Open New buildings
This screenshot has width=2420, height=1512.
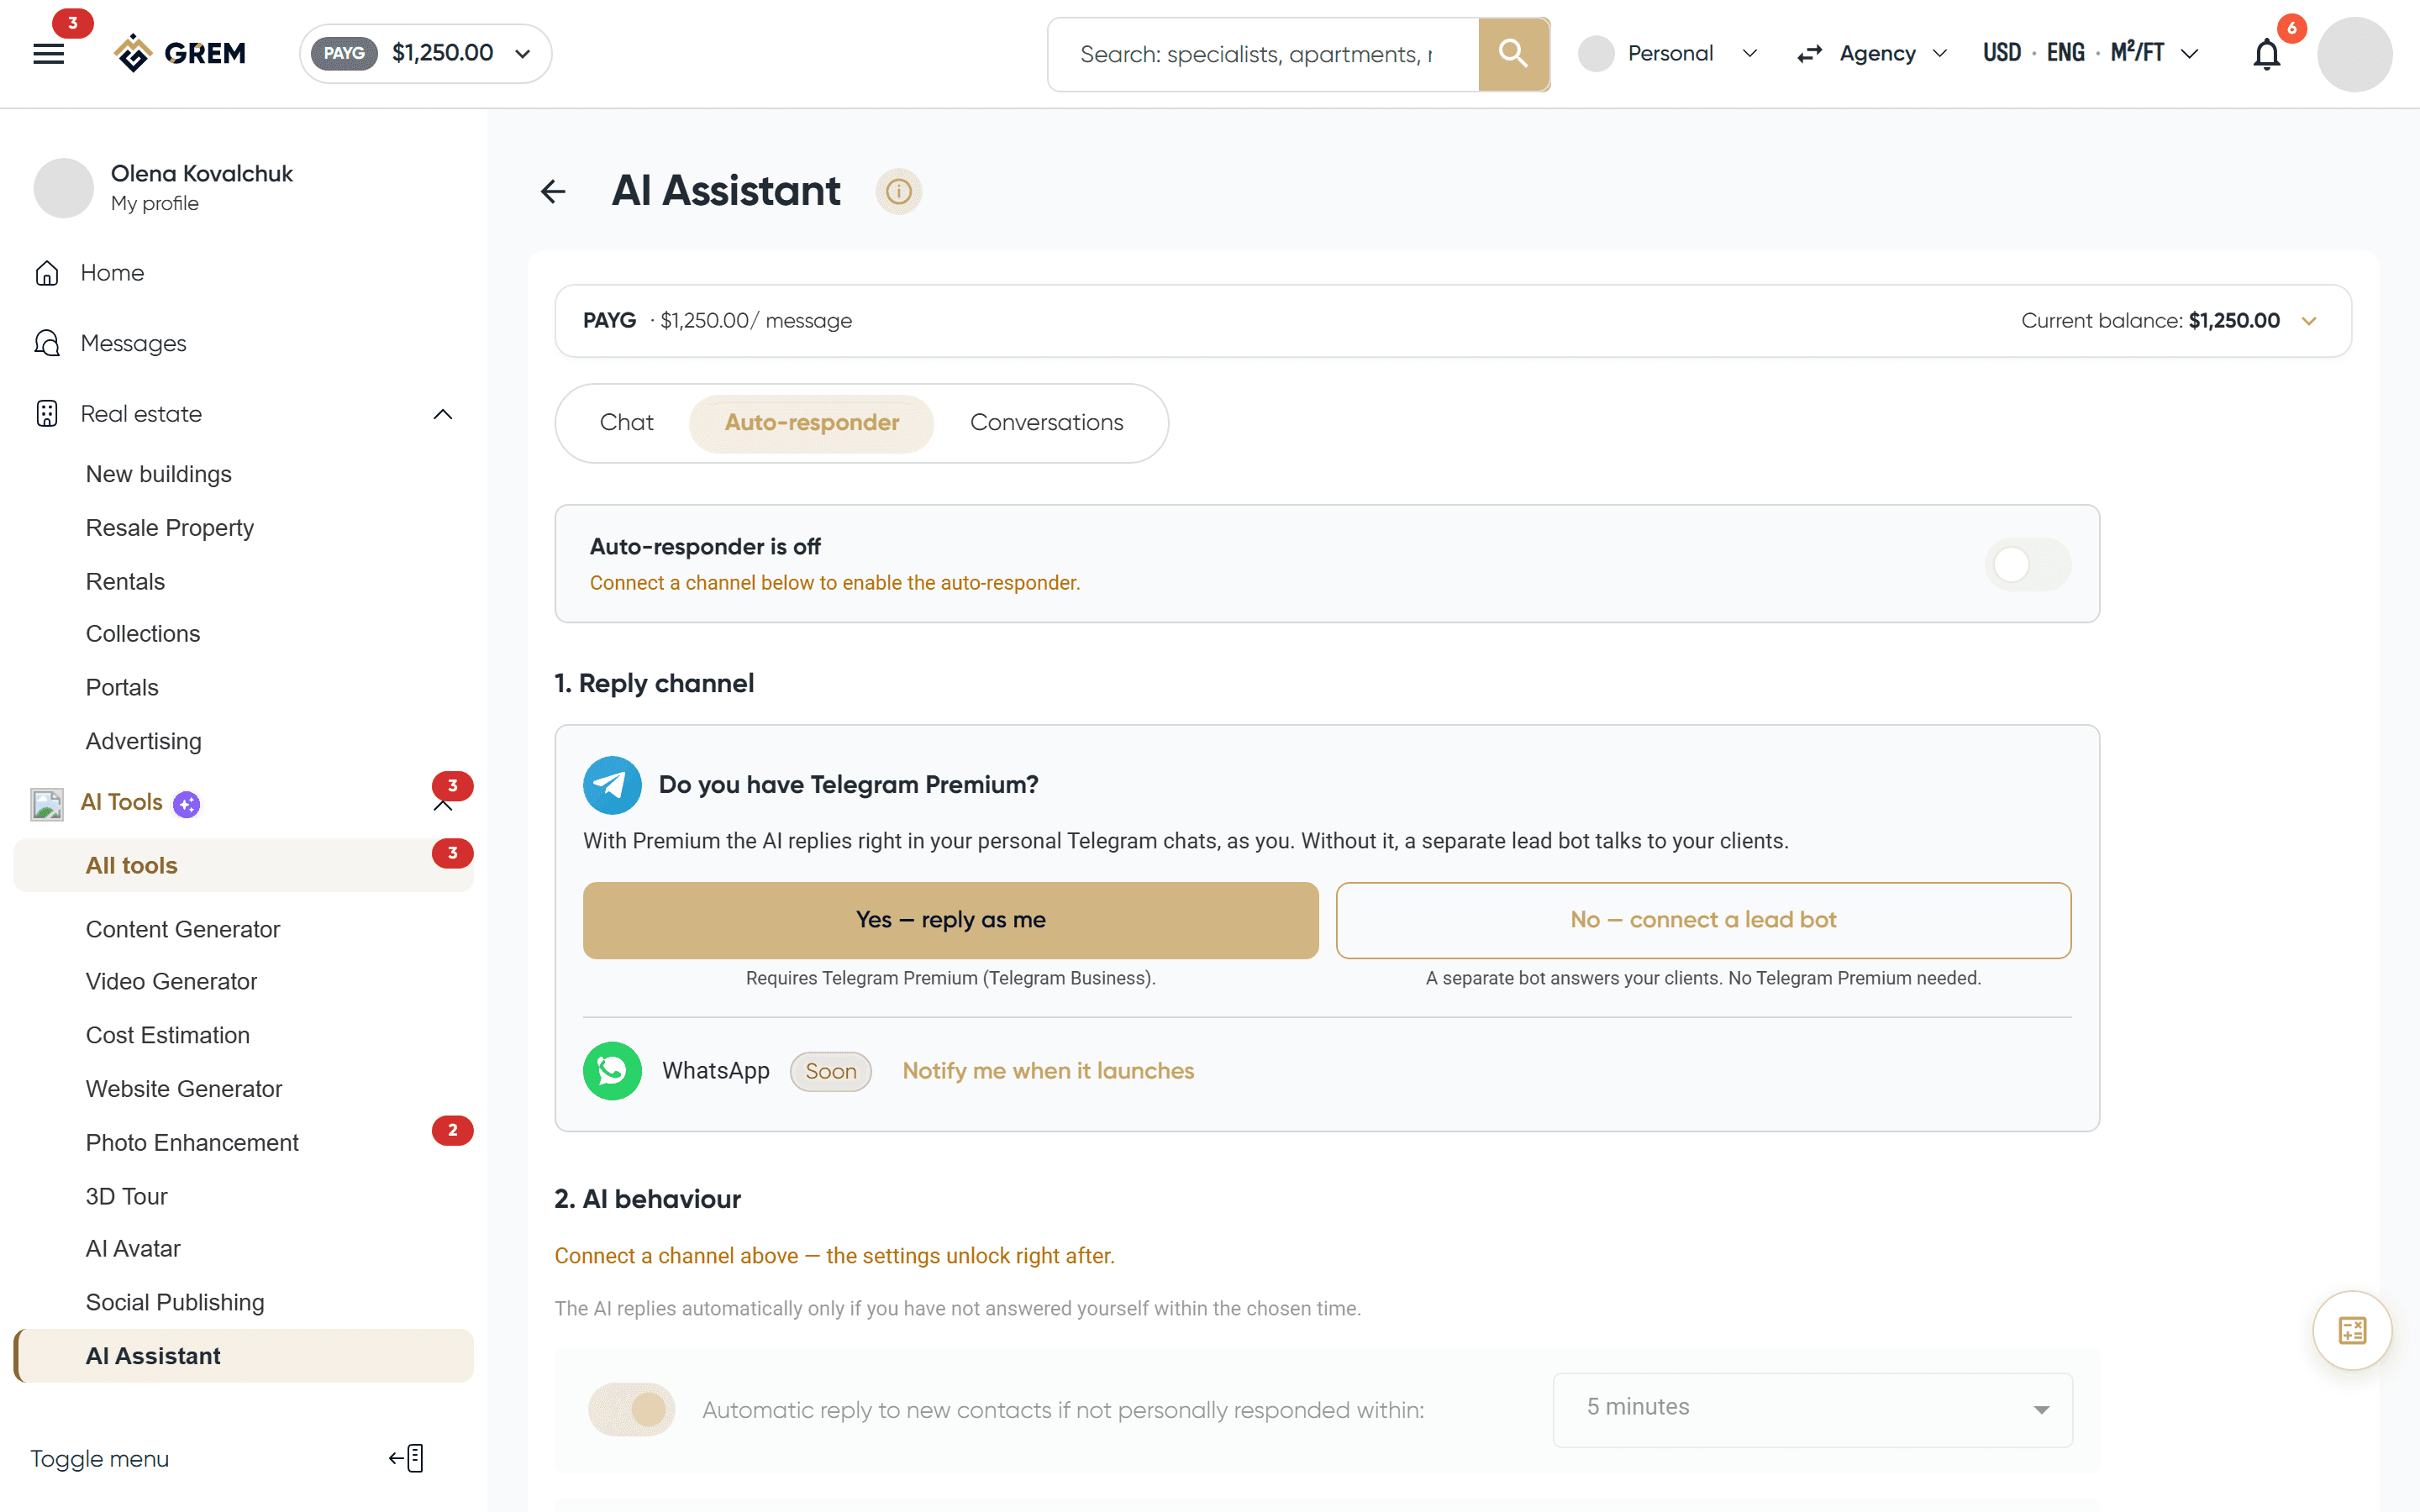point(158,474)
